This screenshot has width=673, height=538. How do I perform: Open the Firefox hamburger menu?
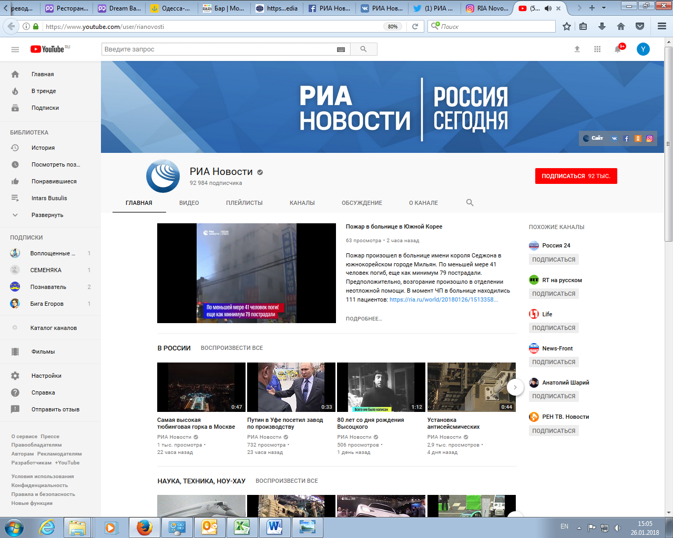[662, 26]
